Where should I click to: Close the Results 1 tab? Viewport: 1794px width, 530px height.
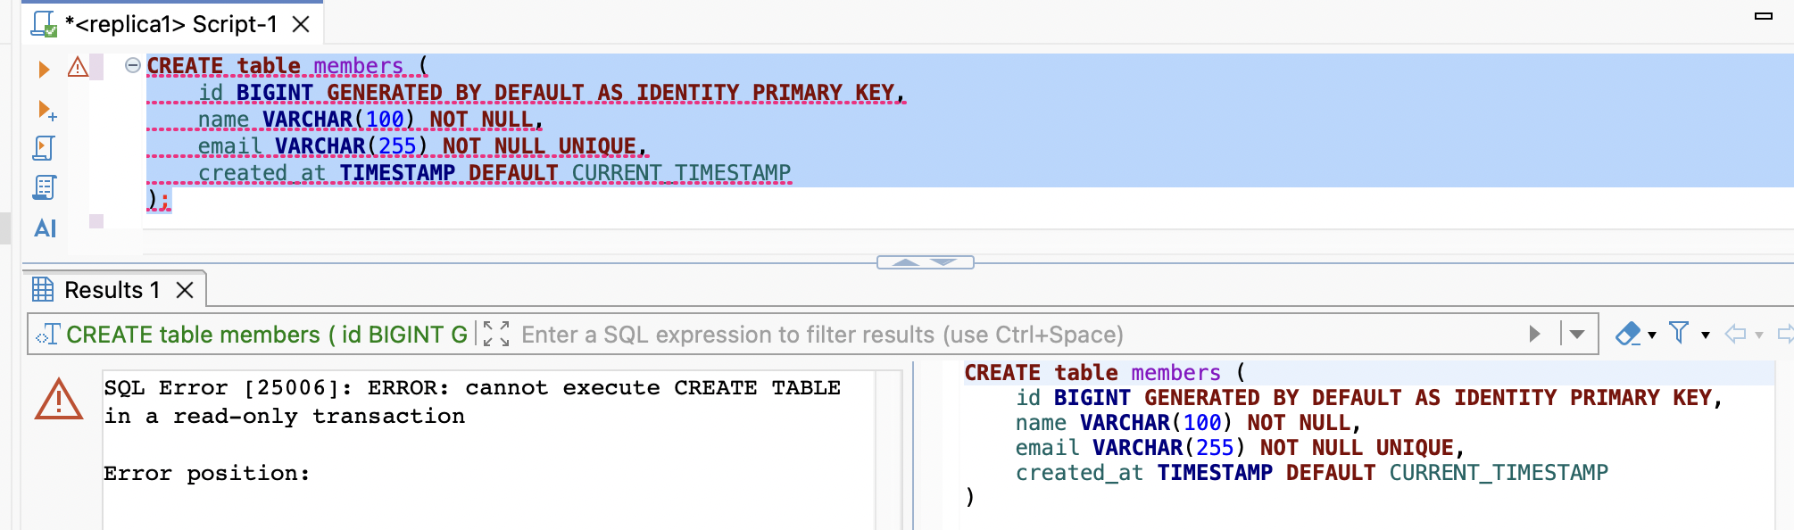click(x=185, y=290)
